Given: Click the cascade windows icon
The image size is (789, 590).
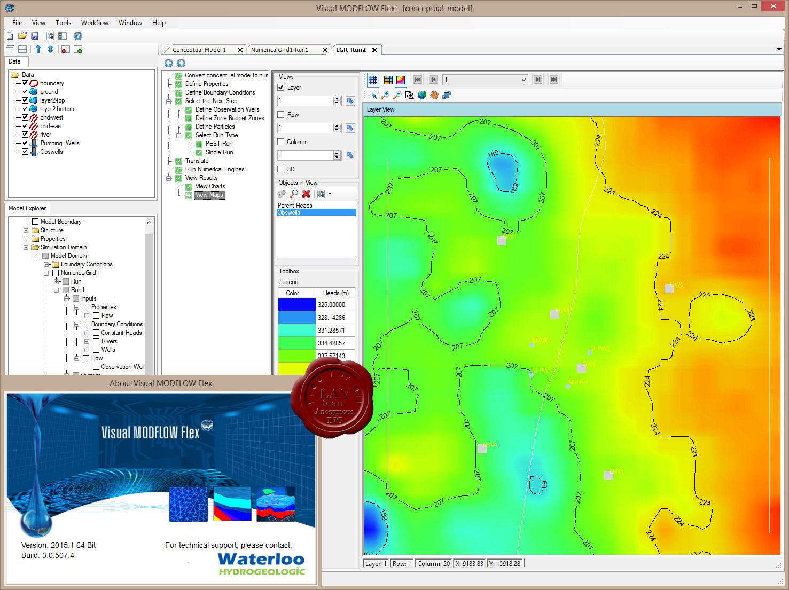Looking at the screenshot, I should tap(10, 49).
